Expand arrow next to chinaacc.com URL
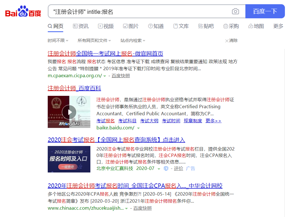290x217 pixels. pyautogui.click(x=127, y=209)
